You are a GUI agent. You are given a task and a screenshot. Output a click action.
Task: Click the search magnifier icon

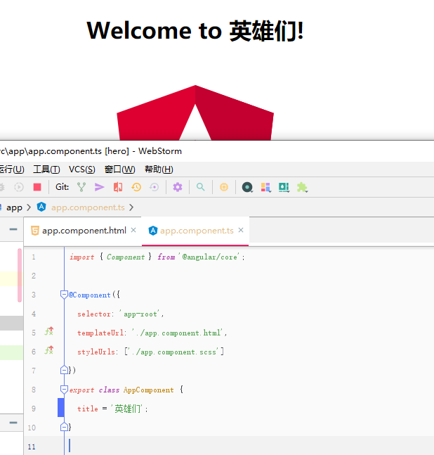click(x=200, y=187)
